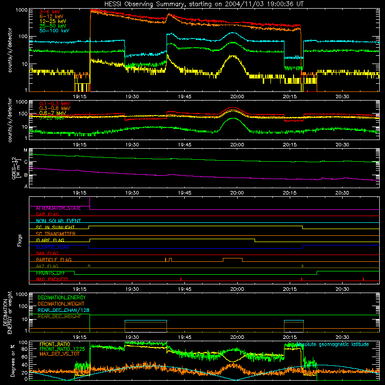The height and width of the screenshot is (385, 385).
Task: Click the 7-20 MeV legend label
Action: pos(51,118)
